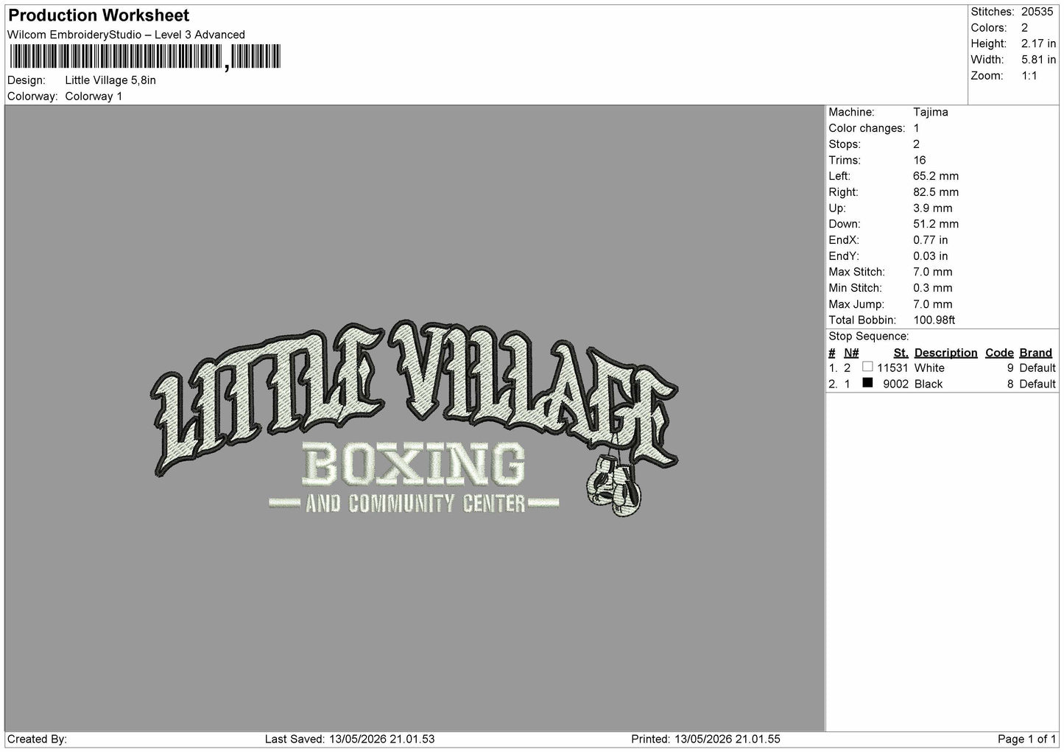This screenshot has height=752, width=1064.
Task: Click the Stitches value 20535
Action: (1037, 12)
